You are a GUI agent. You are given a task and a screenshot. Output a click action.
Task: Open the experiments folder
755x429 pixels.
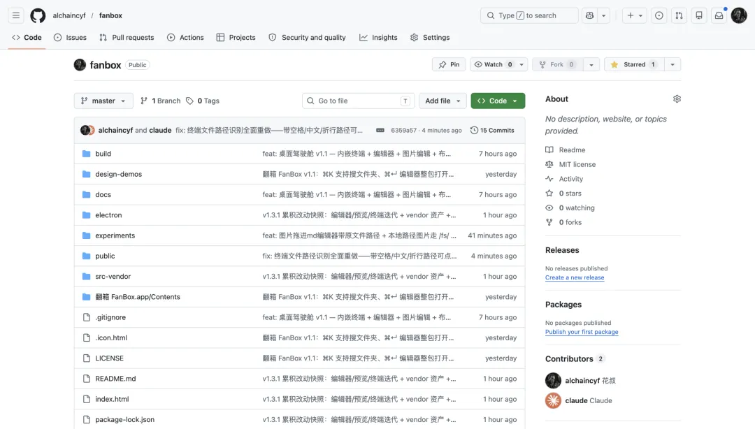[x=115, y=235]
